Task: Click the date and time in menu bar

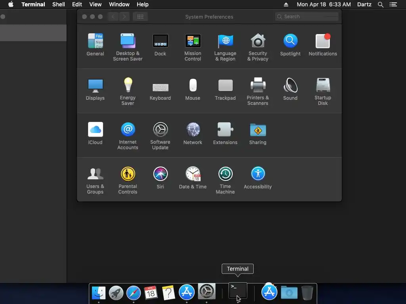Action: click(x=324, y=4)
